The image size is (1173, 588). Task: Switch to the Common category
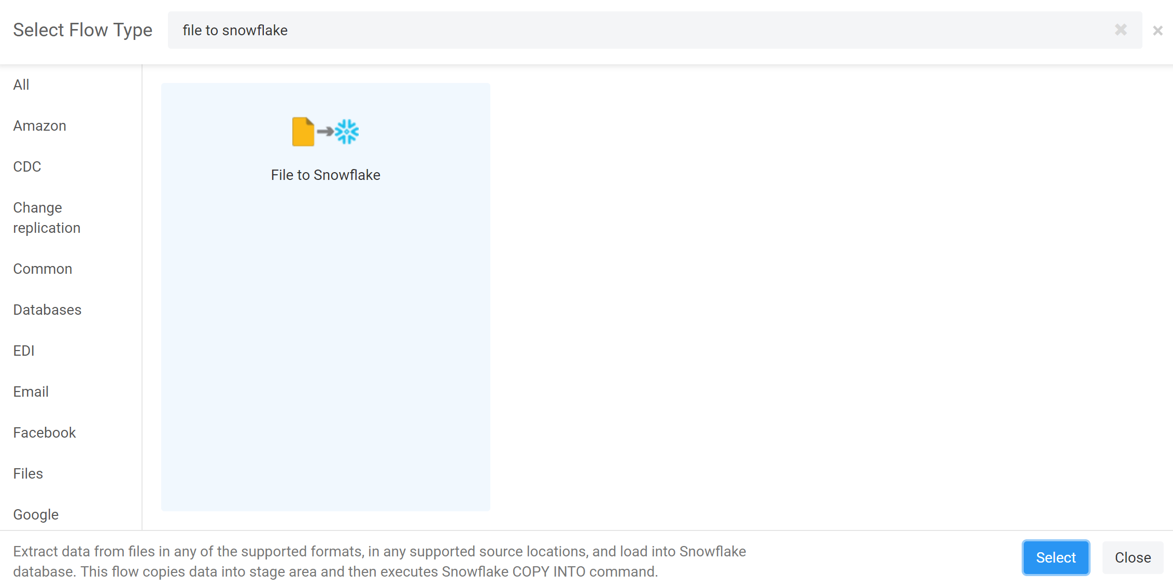(x=43, y=269)
